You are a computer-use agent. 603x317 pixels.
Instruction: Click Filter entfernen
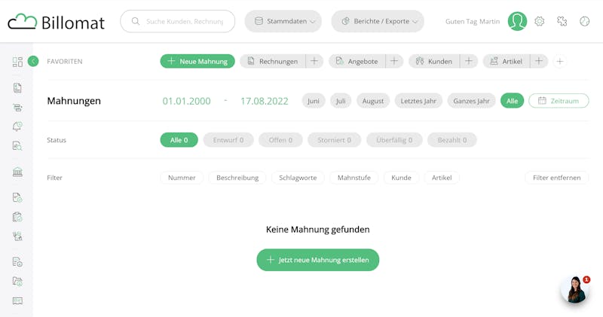click(557, 178)
